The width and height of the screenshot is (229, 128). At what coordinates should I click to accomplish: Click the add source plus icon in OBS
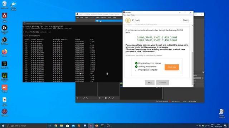click(99, 98)
